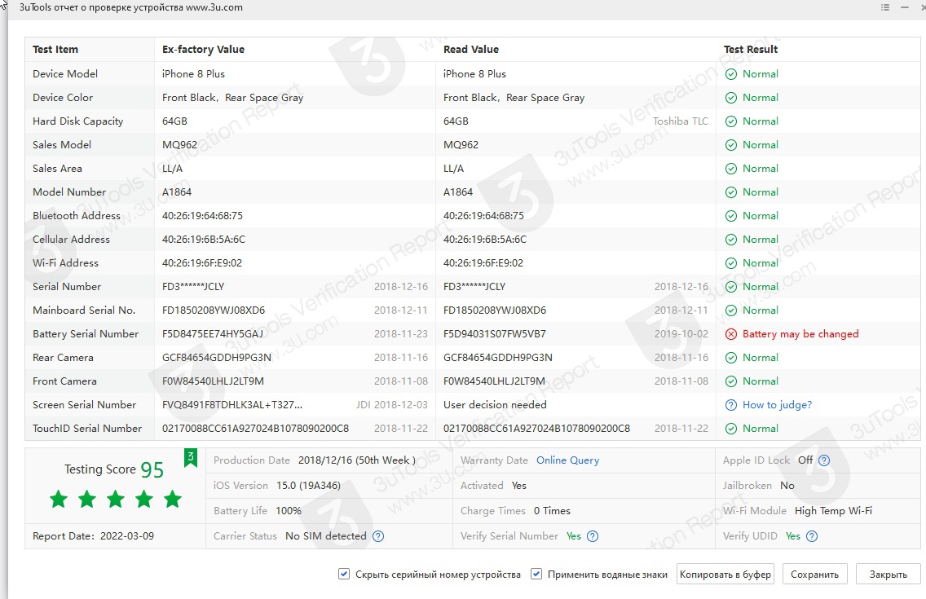Click the Normal check icon in the Wi-Fi Address row
This screenshot has height=599, width=926.
point(731,263)
